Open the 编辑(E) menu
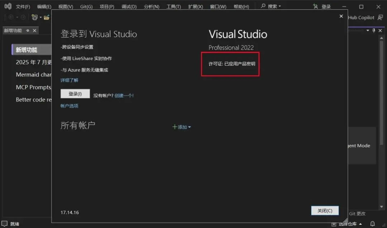 (x=44, y=7)
